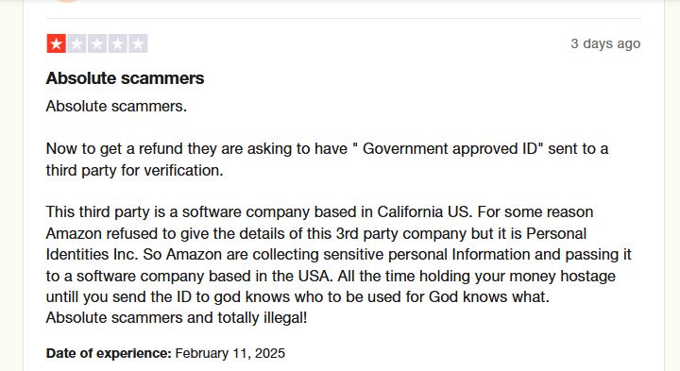Viewport: 680px width, 371px height.
Task: Select the third grey rating star
Action: click(97, 43)
